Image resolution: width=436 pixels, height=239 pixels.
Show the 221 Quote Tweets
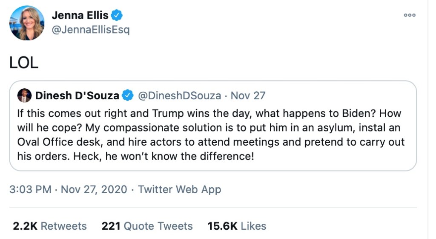coord(147,226)
